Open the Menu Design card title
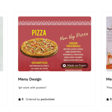The width and height of the screenshot is (112, 112). point(30,79)
